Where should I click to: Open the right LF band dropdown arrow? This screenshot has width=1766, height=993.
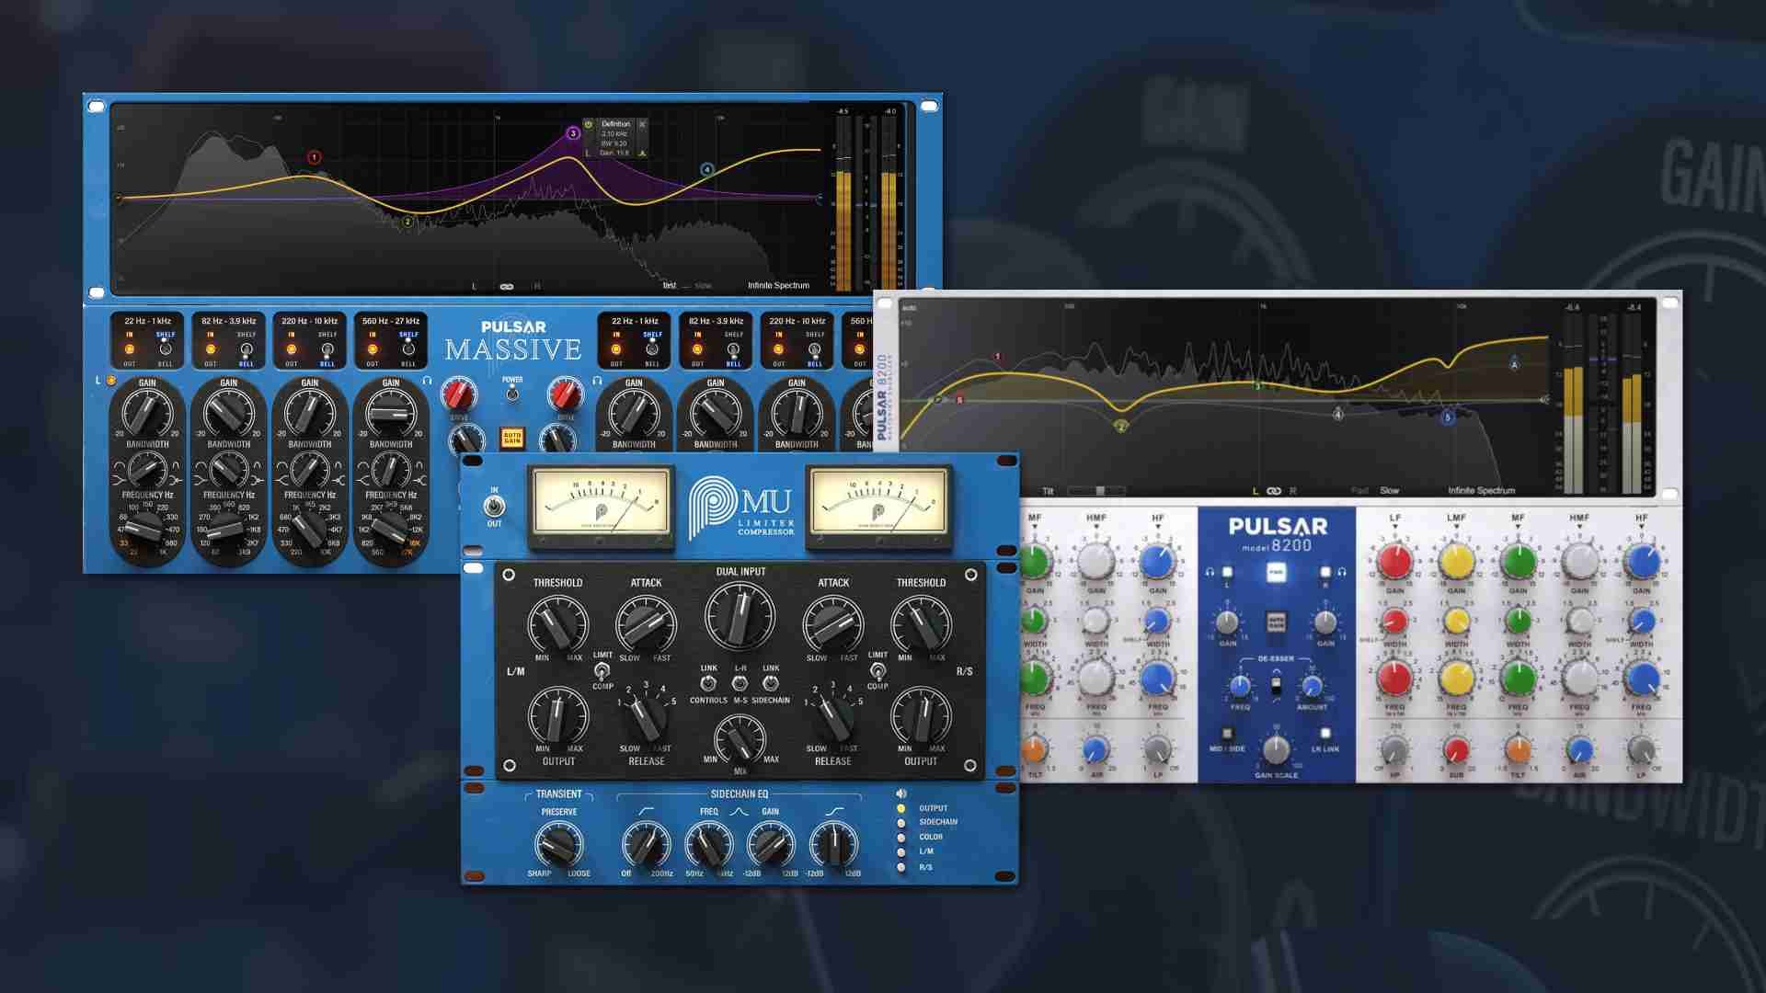click(1394, 528)
